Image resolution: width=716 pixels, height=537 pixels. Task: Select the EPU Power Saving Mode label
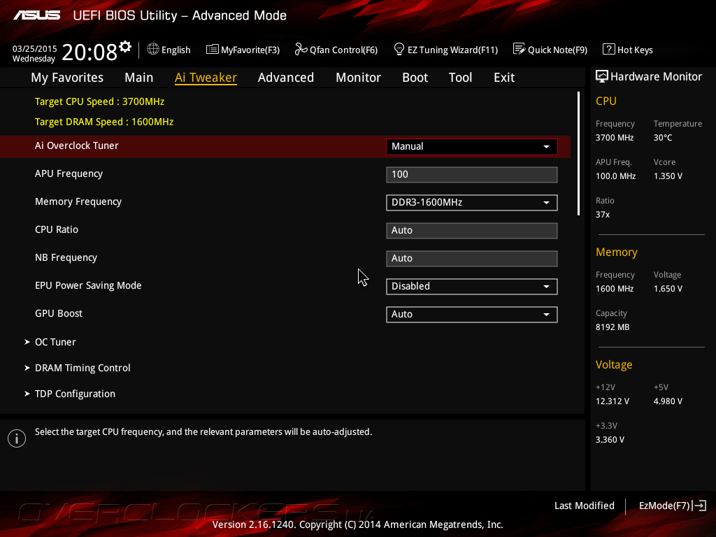(88, 285)
